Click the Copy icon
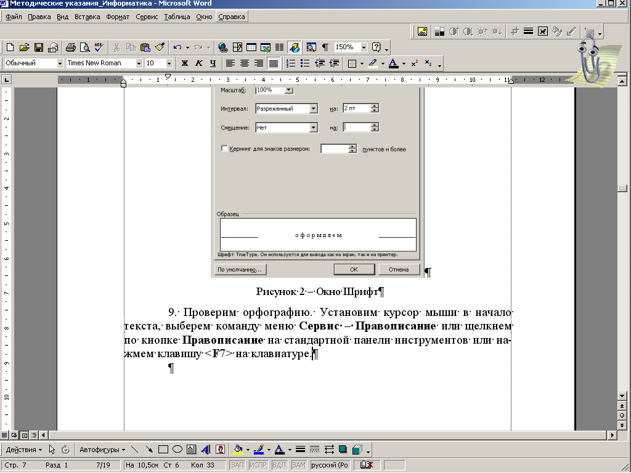Screen dimensions: 631x473 [x=131, y=47]
